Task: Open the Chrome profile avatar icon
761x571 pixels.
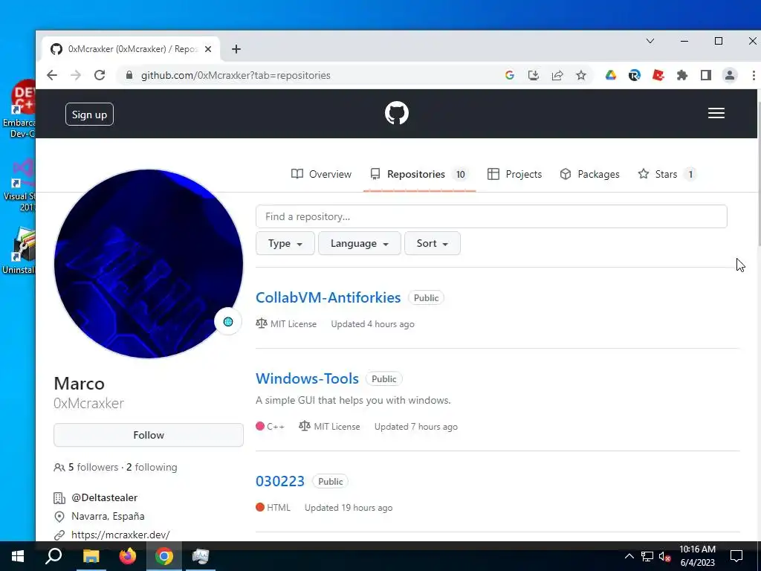Action: tap(730, 75)
